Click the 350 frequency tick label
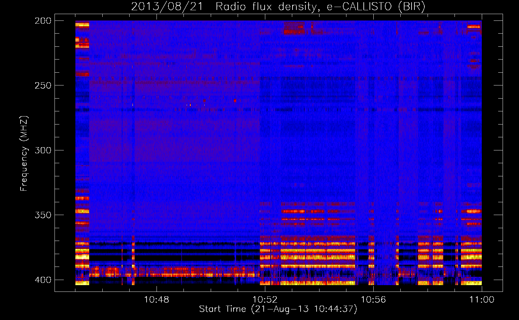 point(43,215)
